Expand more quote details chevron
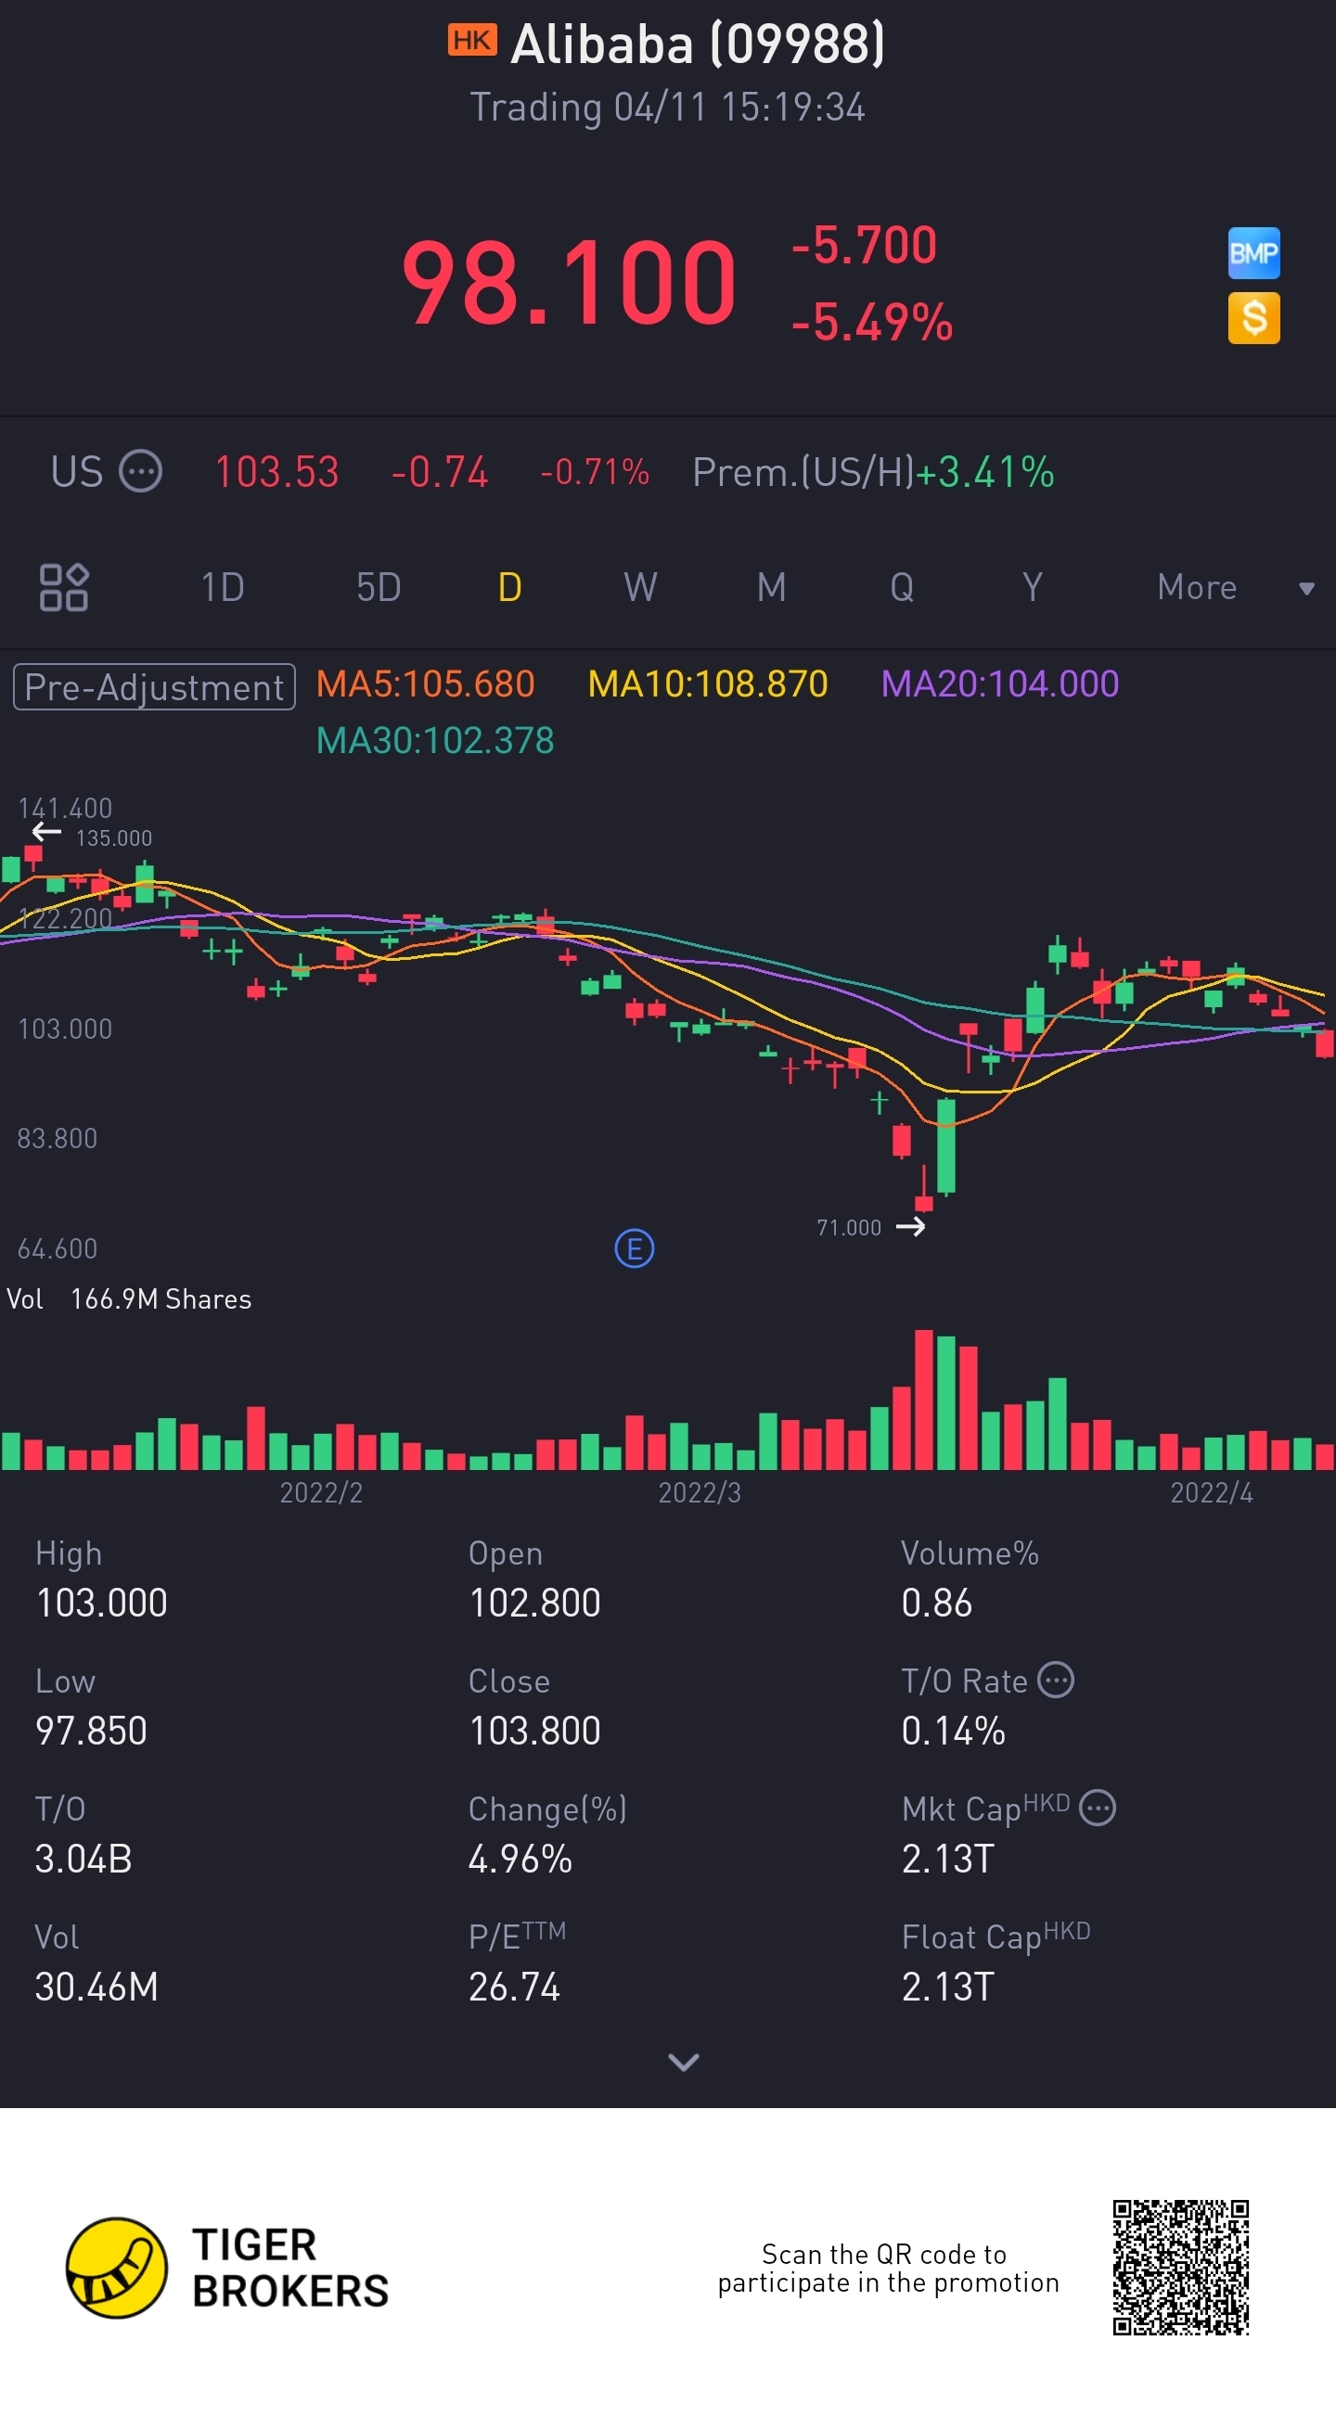The image size is (1336, 2429). pyautogui.click(x=683, y=2063)
